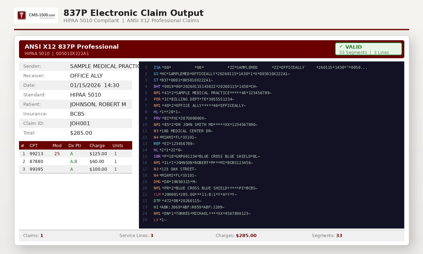Select service line row with CPT 99213
This screenshot has height=254, width=423.
(x=75, y=154)
